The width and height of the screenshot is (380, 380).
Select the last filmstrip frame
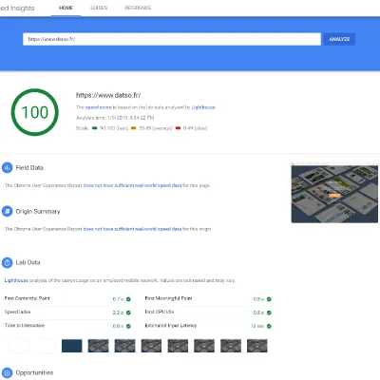tap(257, 346)
